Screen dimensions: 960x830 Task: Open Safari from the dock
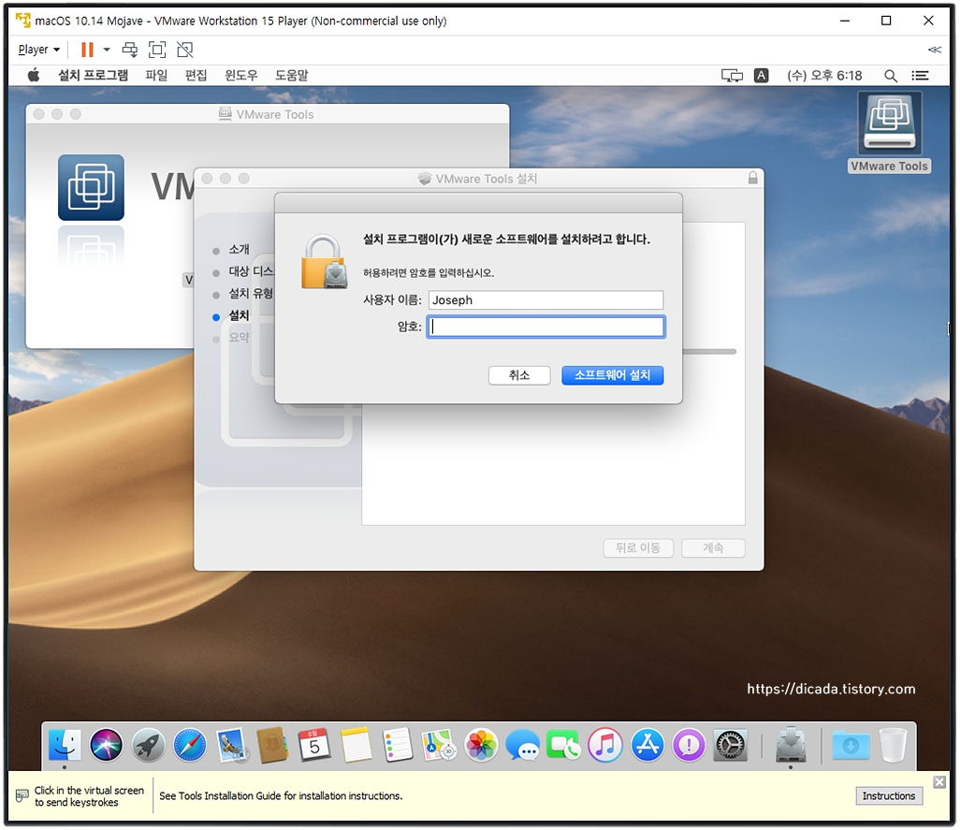pyautogui.click(x=190, y=745)
